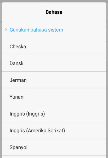
Task: Click the dimmed strip right of dialog
Action: click(x=107, y=79)
